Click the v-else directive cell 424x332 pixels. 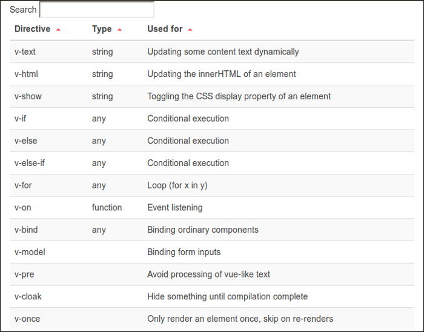[x=26, y=141]
